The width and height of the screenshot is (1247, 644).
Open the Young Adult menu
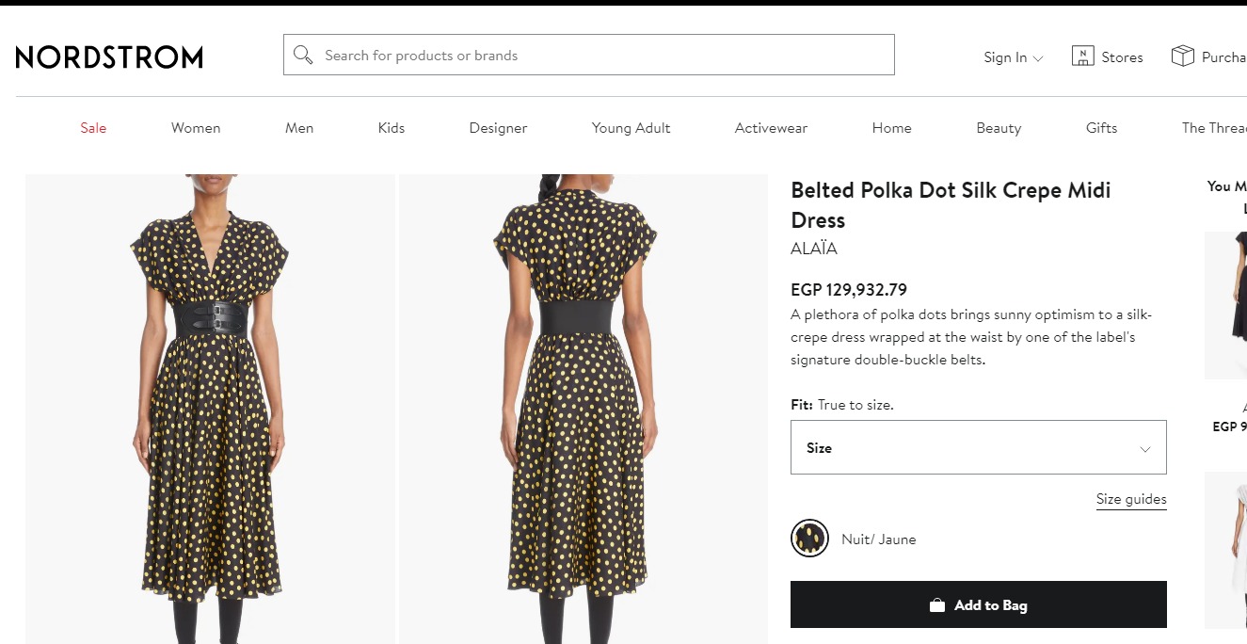click(631, 128)
